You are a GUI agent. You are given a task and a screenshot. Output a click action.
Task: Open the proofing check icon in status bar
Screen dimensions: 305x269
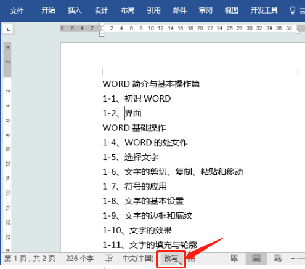(x=108, y=258)
